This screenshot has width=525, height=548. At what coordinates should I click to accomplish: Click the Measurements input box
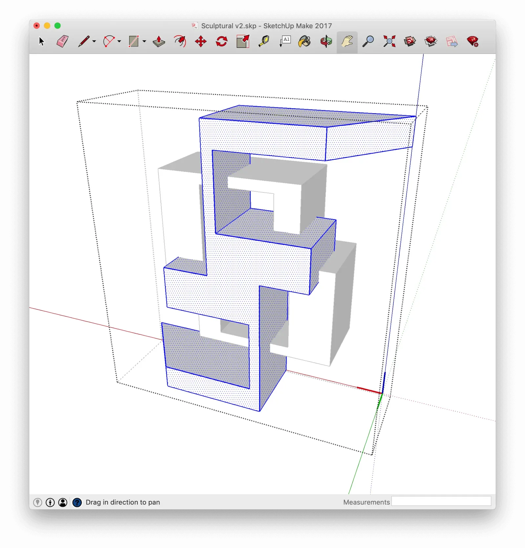point(441,501)
